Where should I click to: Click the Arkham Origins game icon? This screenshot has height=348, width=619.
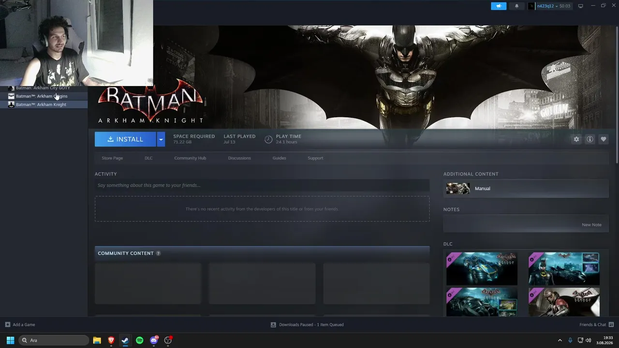click(11, 96)
